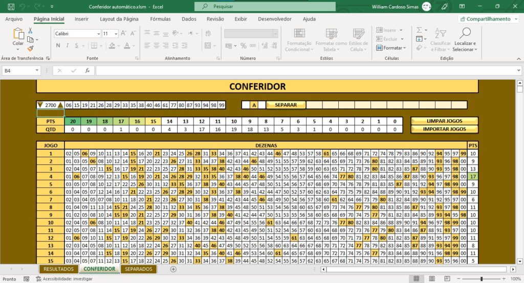This screenshot has width=524, height=283.
Task: Toggle Underline (S) formatting
Action: point(77,46)
